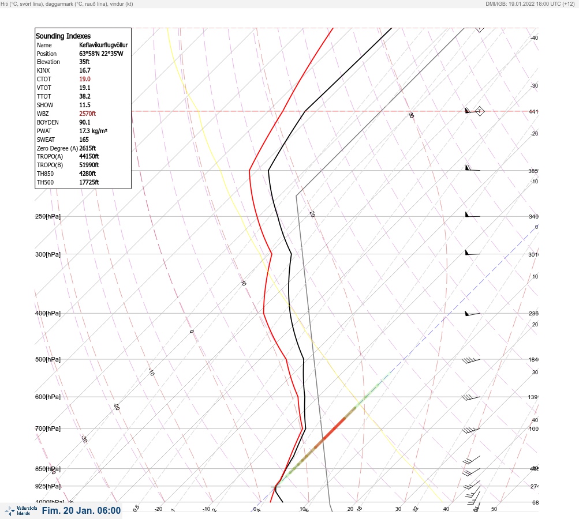The height and width of the screenshot is (519, 579).
Task: Click the '500[hPa]' pressure label
Action: [48, 359]
